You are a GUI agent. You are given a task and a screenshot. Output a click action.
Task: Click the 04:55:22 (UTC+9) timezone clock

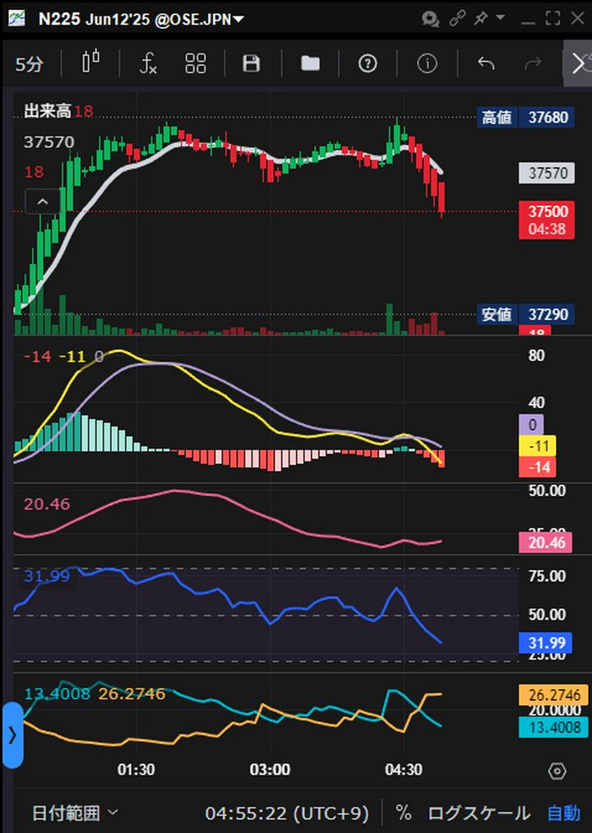tap(287, 813)
